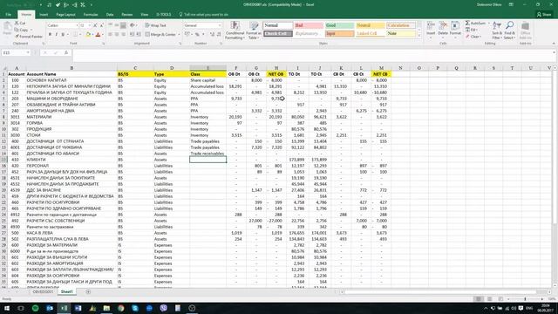Open the File tab

click(8, 15)
